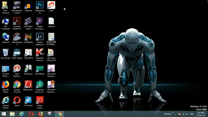Select the FLV Player icon
This screenshot has width=208, height=117.
point(28,100)
